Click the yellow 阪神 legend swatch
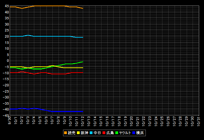204x140 pixels. point(78,133)
